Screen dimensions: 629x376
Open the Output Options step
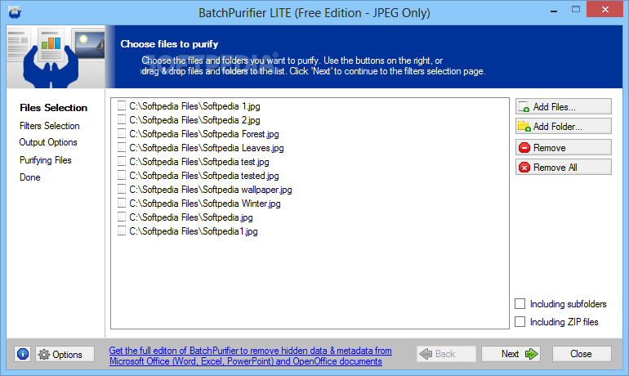tap(48, 142)
